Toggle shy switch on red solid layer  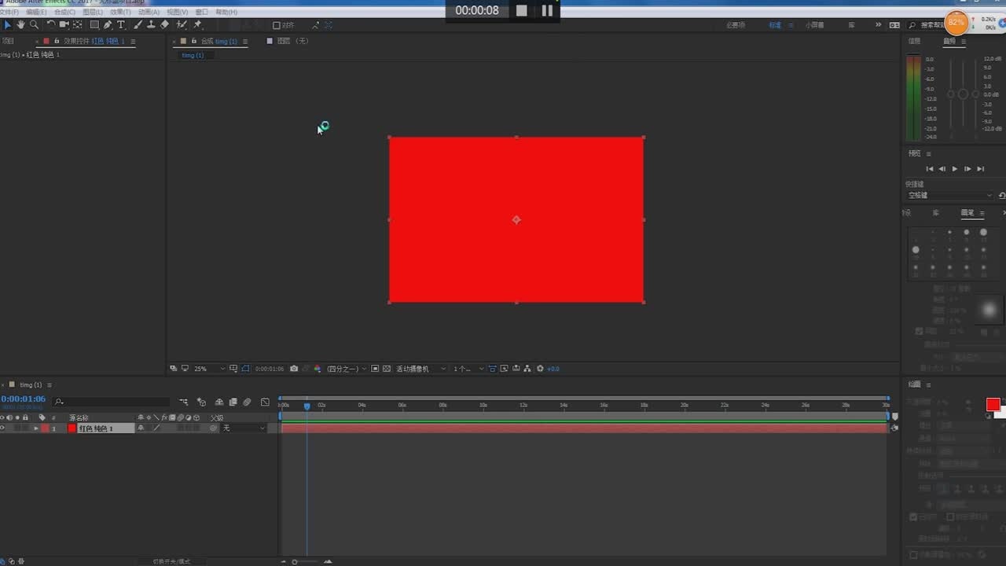[x=141, y=428]
